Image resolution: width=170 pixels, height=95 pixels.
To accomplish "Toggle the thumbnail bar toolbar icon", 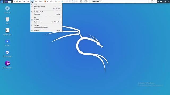I will pyautogui.click(x=70, y=1).
